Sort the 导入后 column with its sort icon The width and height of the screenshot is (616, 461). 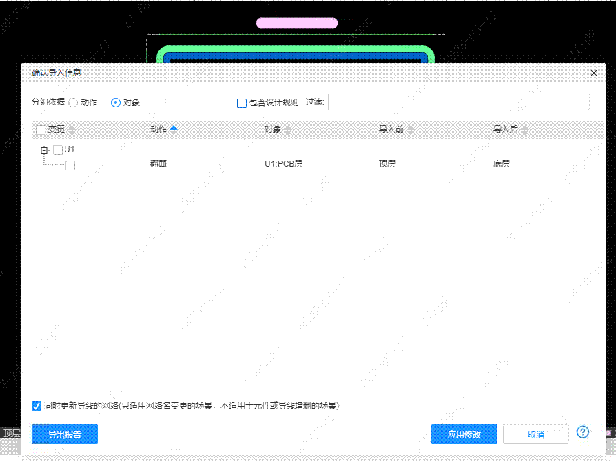pos(524,129)
